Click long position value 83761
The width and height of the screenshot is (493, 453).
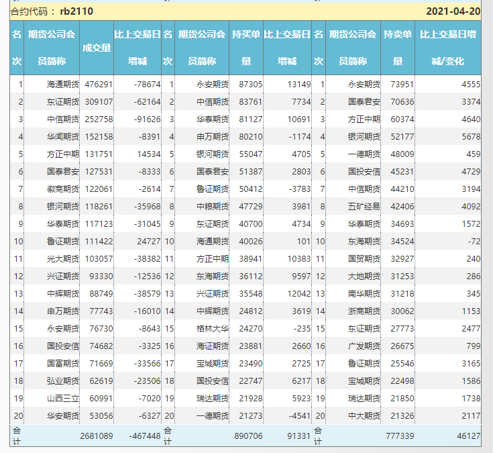coord(251,102)
